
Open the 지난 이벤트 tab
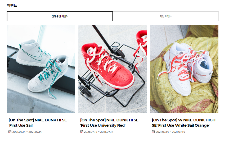click(x=166, y=16)
